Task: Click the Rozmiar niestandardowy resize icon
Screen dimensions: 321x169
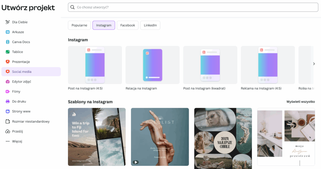Action: [x=8, y=121]
